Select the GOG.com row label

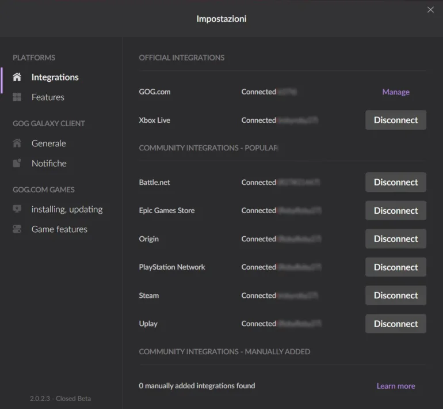click(x=155, y=92)
